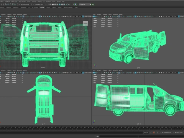
Task: Click the Faces count in side viewport
Action: pyautogui.click(x=103, y=79)
